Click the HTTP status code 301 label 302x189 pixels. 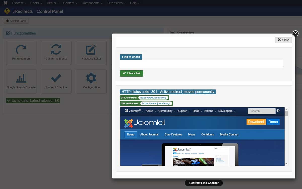(x=168, y=92)
